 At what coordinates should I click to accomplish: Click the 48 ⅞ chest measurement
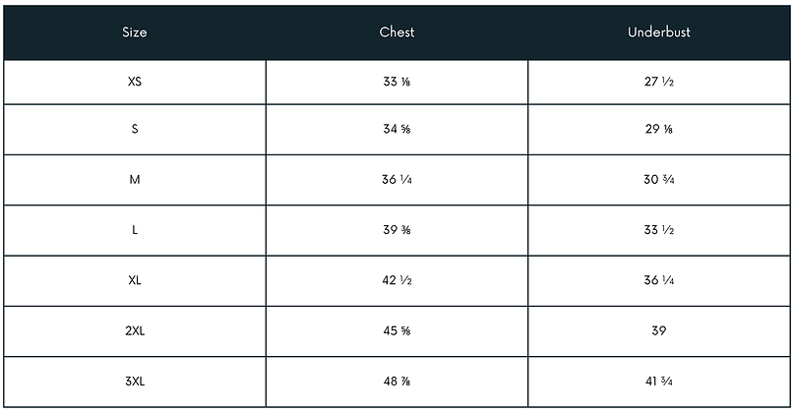click(397, 382)
